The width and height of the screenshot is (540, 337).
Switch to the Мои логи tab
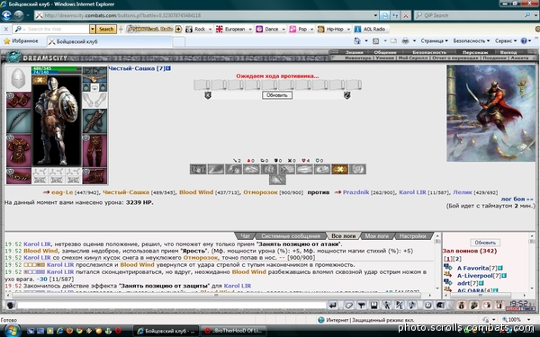376,235
